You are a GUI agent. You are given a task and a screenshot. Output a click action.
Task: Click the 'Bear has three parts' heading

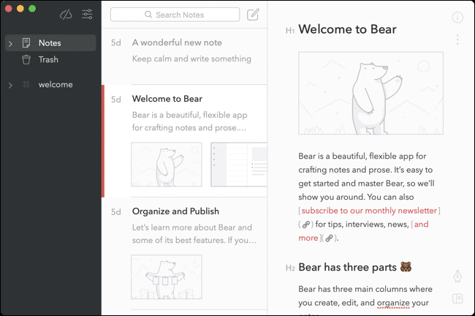tap(347, 267)
